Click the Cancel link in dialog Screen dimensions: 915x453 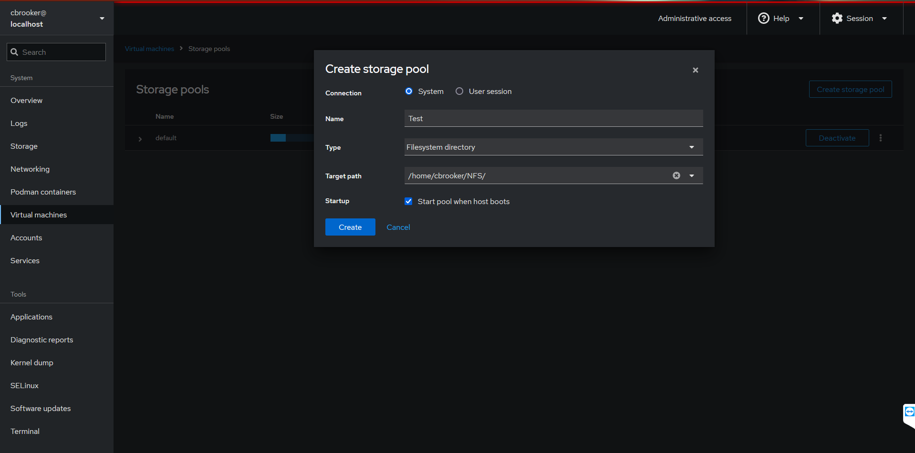pyautogui.click(x=398, y=227)
